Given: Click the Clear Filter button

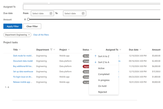Looking at the screenshot, I should (x=32, y=26).
